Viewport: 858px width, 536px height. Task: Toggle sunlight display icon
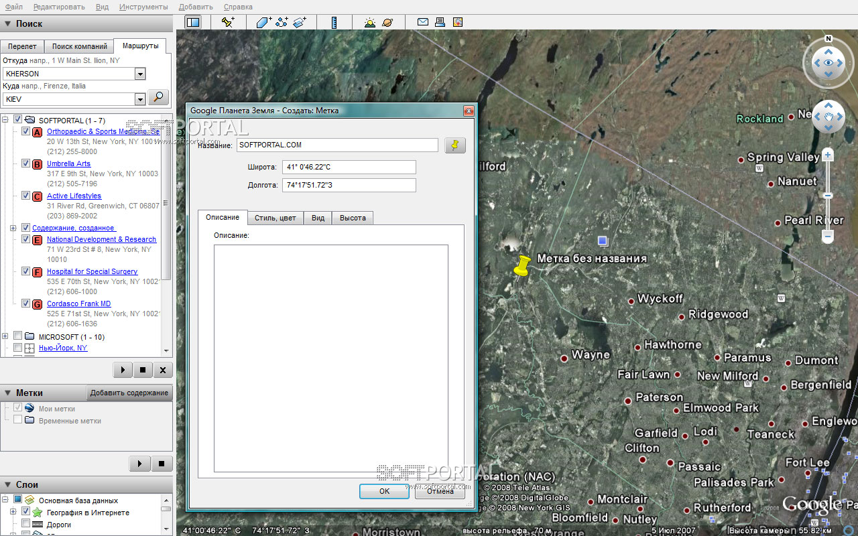coord(369,22)
